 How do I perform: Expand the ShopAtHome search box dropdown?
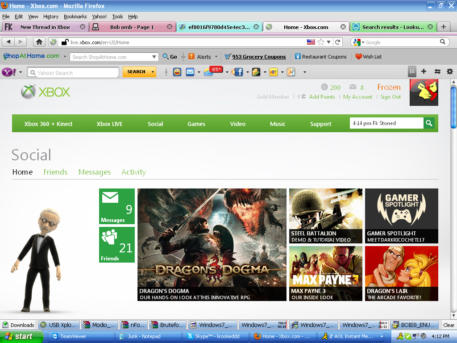154,57
